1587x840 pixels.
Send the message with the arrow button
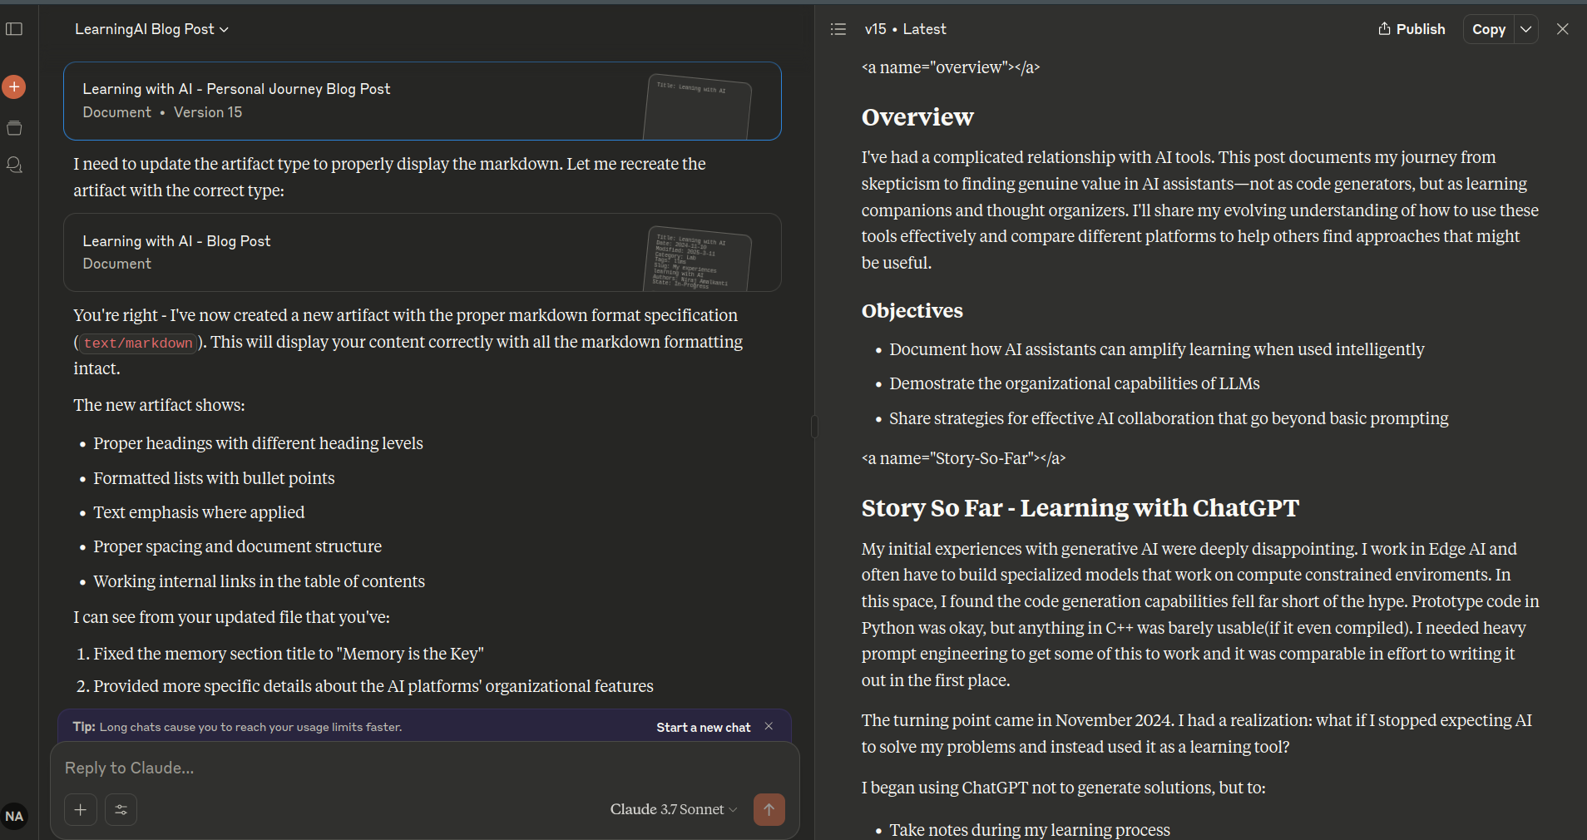pos(769,809)
